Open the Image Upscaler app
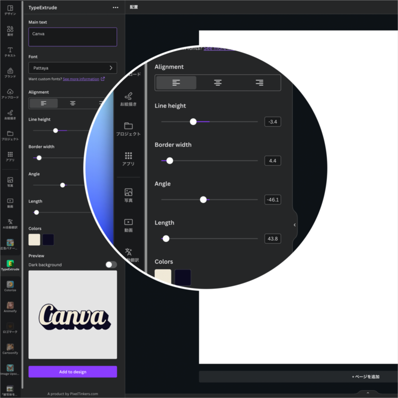The width and height of the screenshot is (398, 398). 10,370
